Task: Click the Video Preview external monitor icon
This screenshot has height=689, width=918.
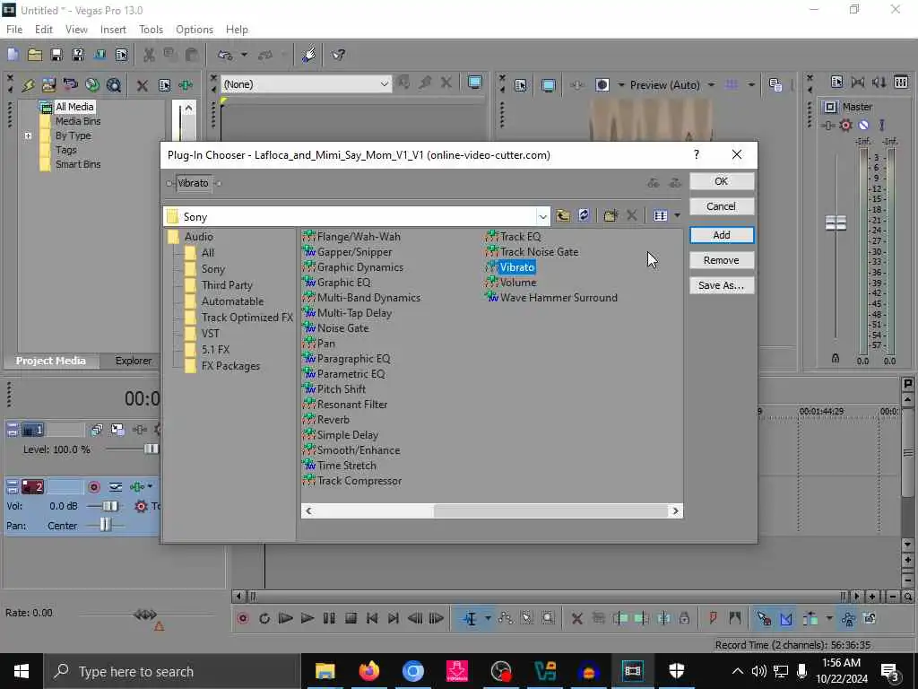Action: (549, 85)
